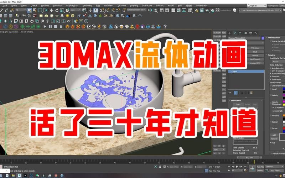Open the Rendering menu

[x=87, y=6]
